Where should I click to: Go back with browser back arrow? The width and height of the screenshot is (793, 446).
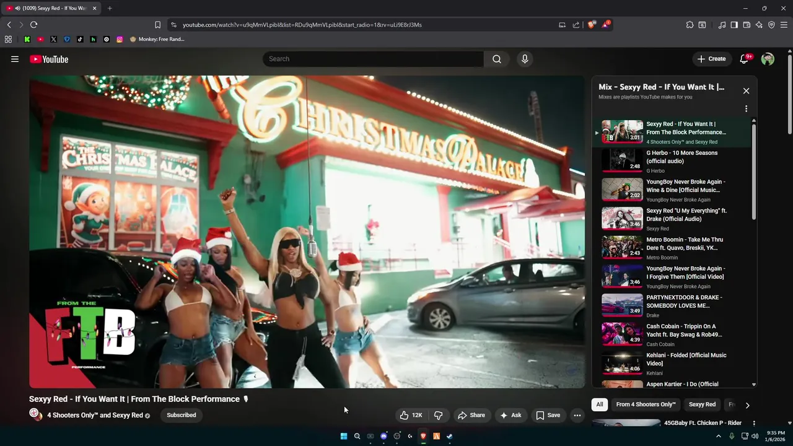pyautogui.click(x=9, y=25)
